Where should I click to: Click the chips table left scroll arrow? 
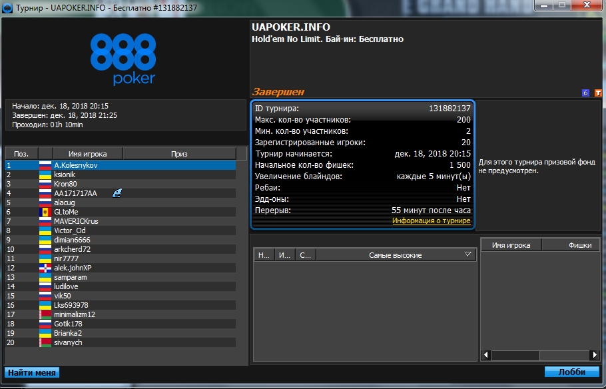coord(486,355)
